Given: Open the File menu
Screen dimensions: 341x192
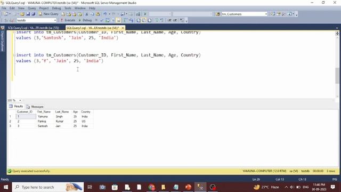Looking at the screenshot, I should (4, 8).
